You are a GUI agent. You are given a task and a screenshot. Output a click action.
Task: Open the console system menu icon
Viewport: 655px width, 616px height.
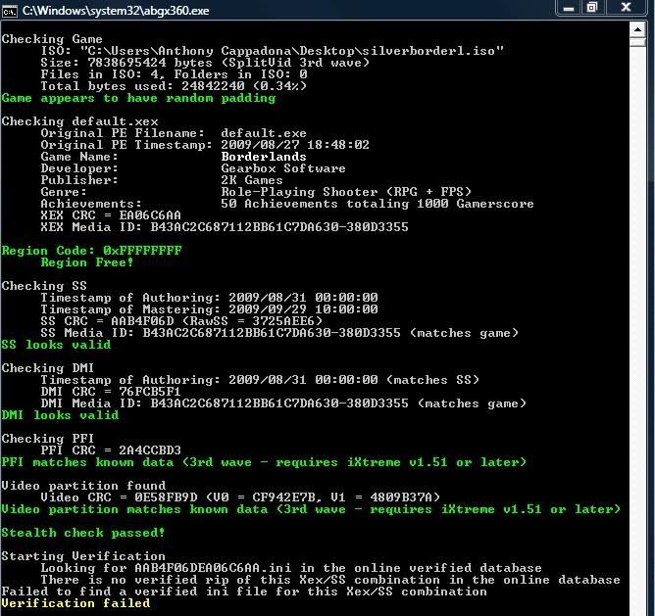click(9, 11)
